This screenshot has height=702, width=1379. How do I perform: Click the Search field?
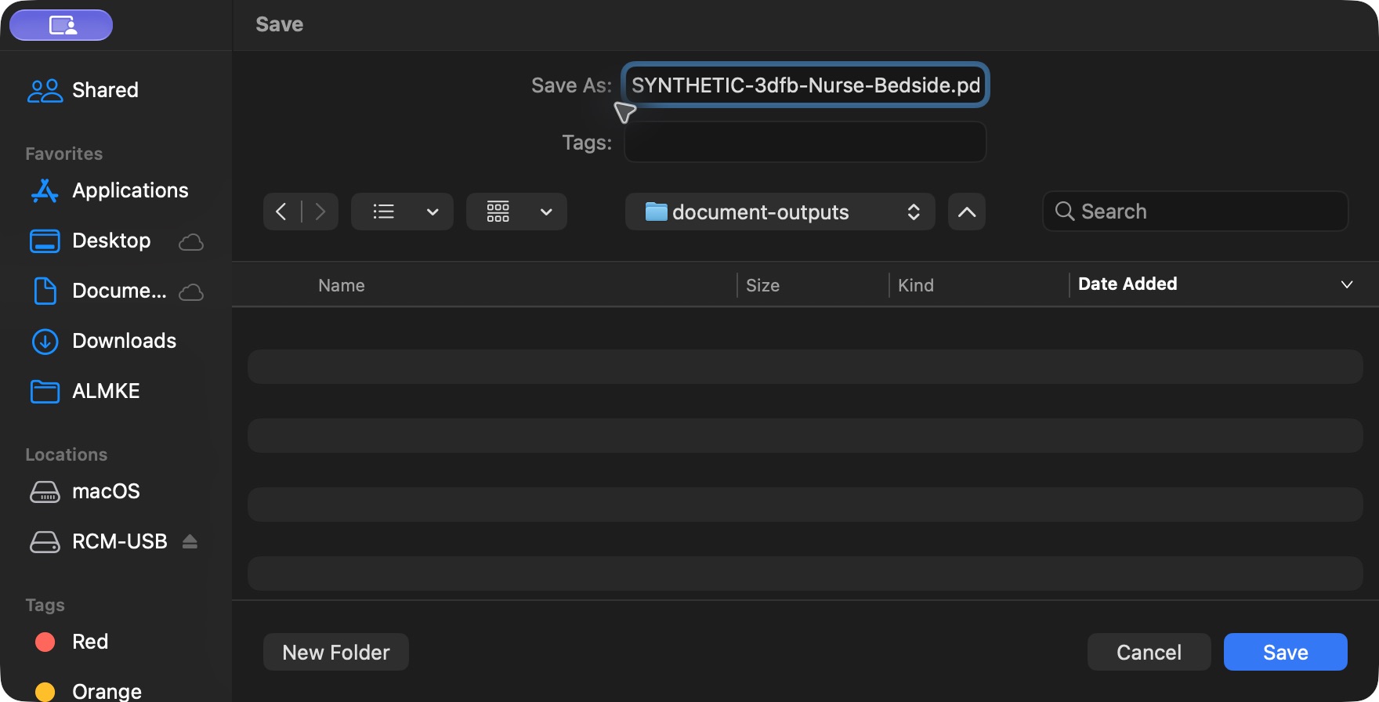point(1196,212)
